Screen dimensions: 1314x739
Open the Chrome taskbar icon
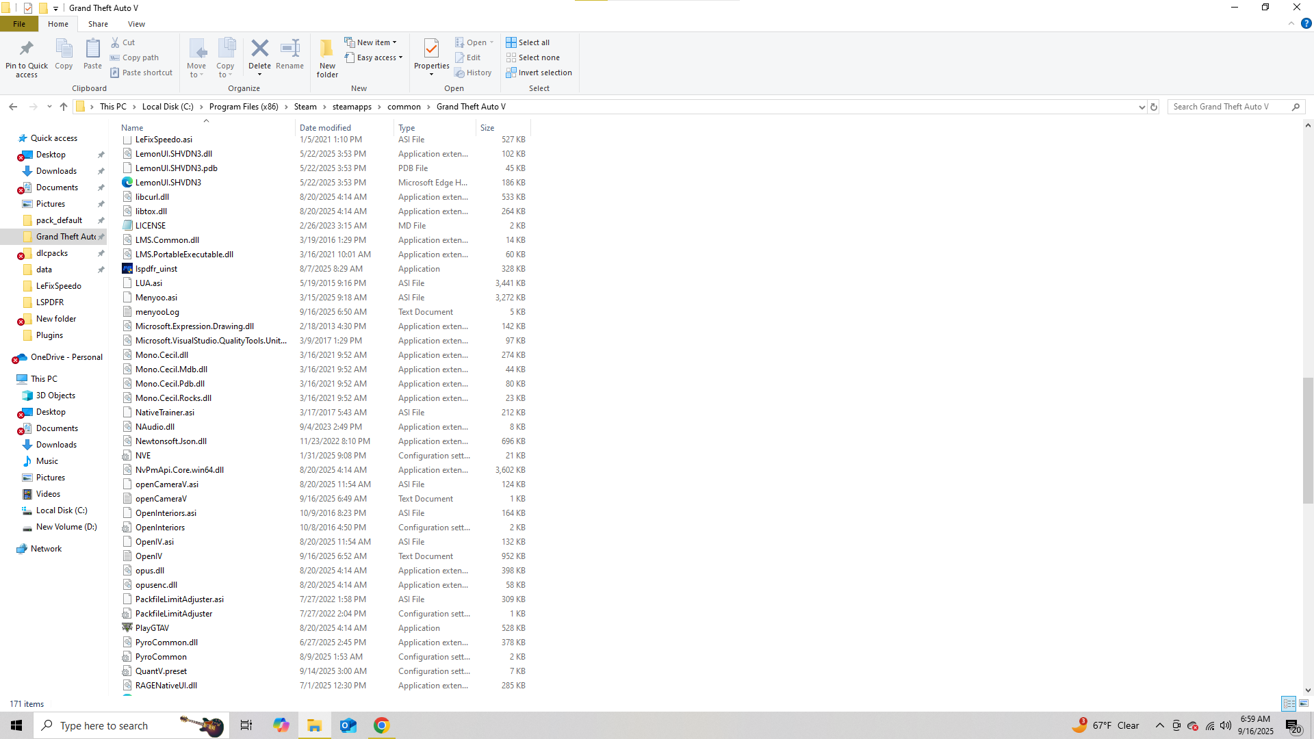pyautogui.click(x=382, y=725)
